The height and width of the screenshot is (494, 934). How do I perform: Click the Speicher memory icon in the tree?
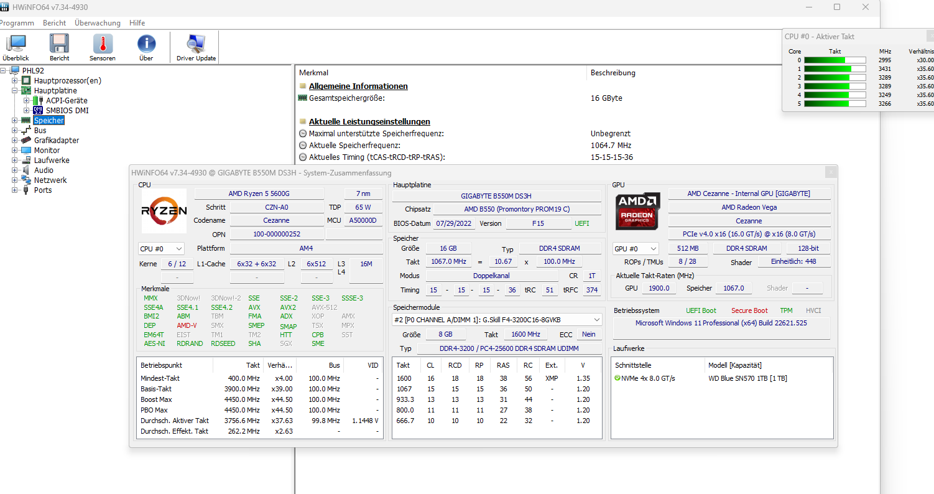click(27, 120)
